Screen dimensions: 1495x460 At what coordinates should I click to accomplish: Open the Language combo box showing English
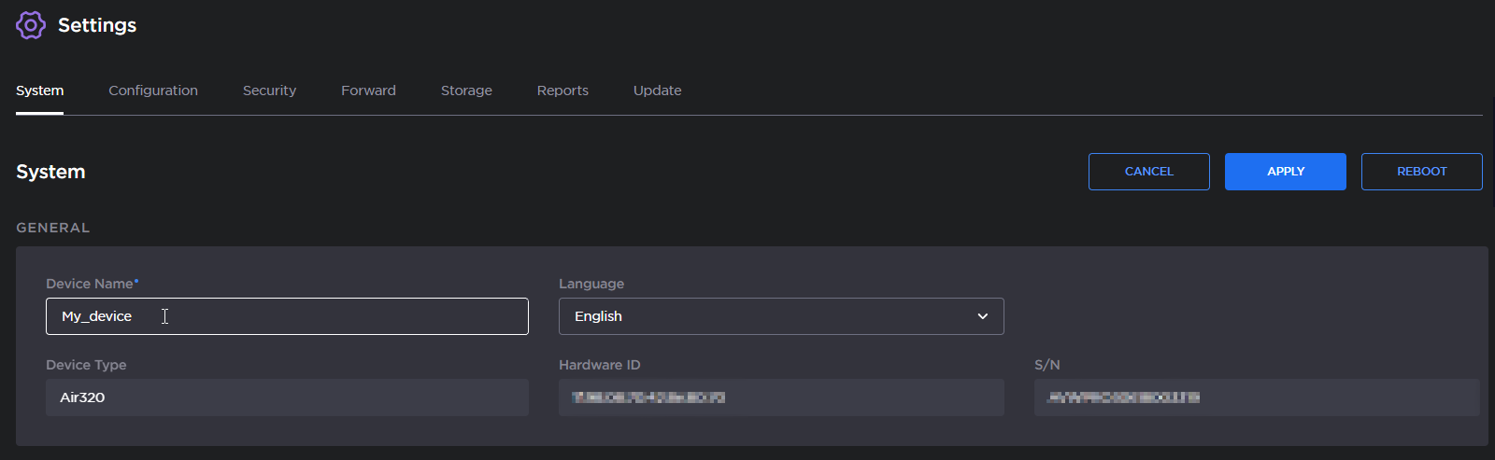766,316
